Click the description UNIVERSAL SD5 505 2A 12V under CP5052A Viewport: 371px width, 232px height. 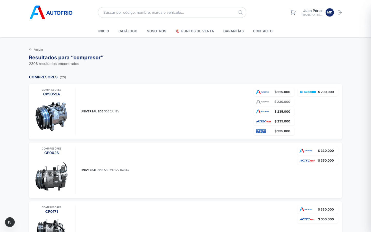click(100, 111)
